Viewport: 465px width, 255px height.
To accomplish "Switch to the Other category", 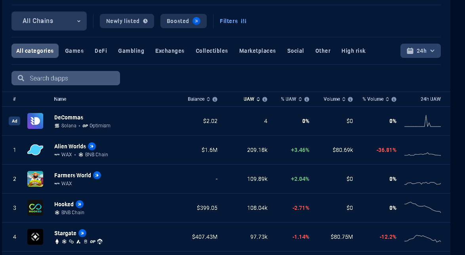I will (x=323, y=51).
